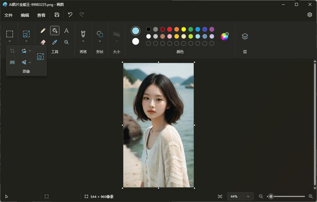The height and width of the screenshot is (202, 317).
Task: Pick the lavender color swatch
Action: pyautogui.click(x=212, y=36)
